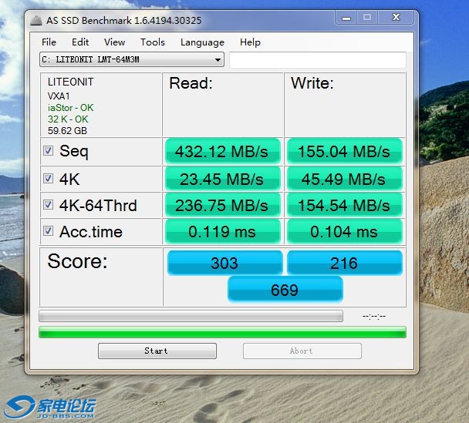Open the Language menu
This screenshot has width=469, height=423.
(x=202, y=42)
